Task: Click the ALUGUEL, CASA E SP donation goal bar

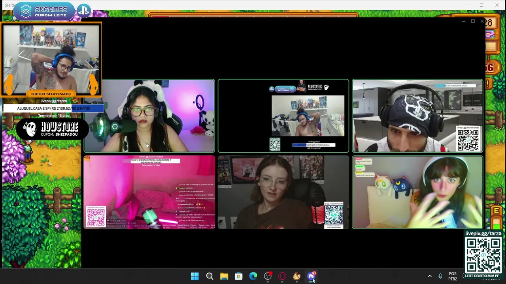Action: pyautogui.click(x=54, y=108)
